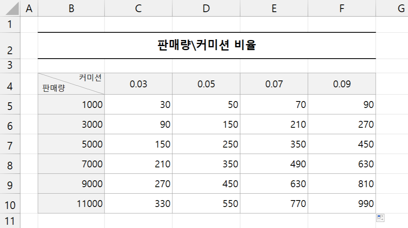The width and height of the screenshot is (408, 228).
Task: Click cell F7 with value 450
Action: [342, 144]
